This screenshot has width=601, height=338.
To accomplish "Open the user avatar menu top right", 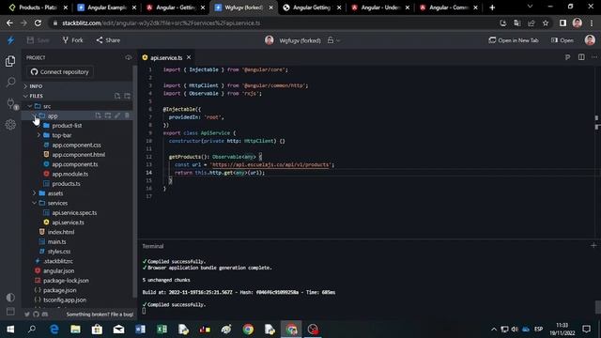I will point(590,39).
